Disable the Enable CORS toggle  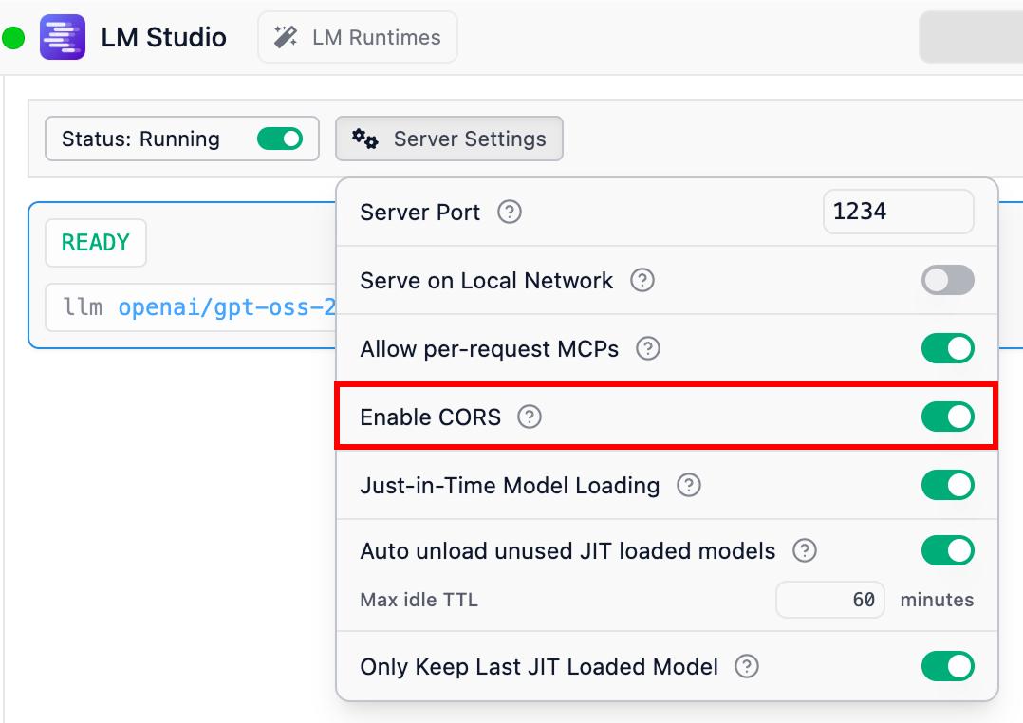pyautogui.click(x=946, y=417)
